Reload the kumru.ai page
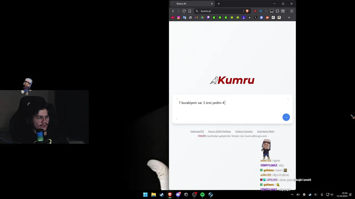Image resolution: width=355 pixels, height=199 pixels. tap(184, 11)
